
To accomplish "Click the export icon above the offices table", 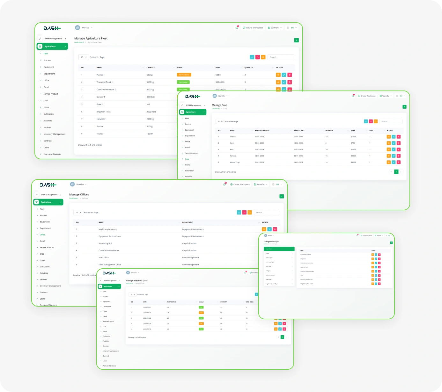I will (239, 213).
